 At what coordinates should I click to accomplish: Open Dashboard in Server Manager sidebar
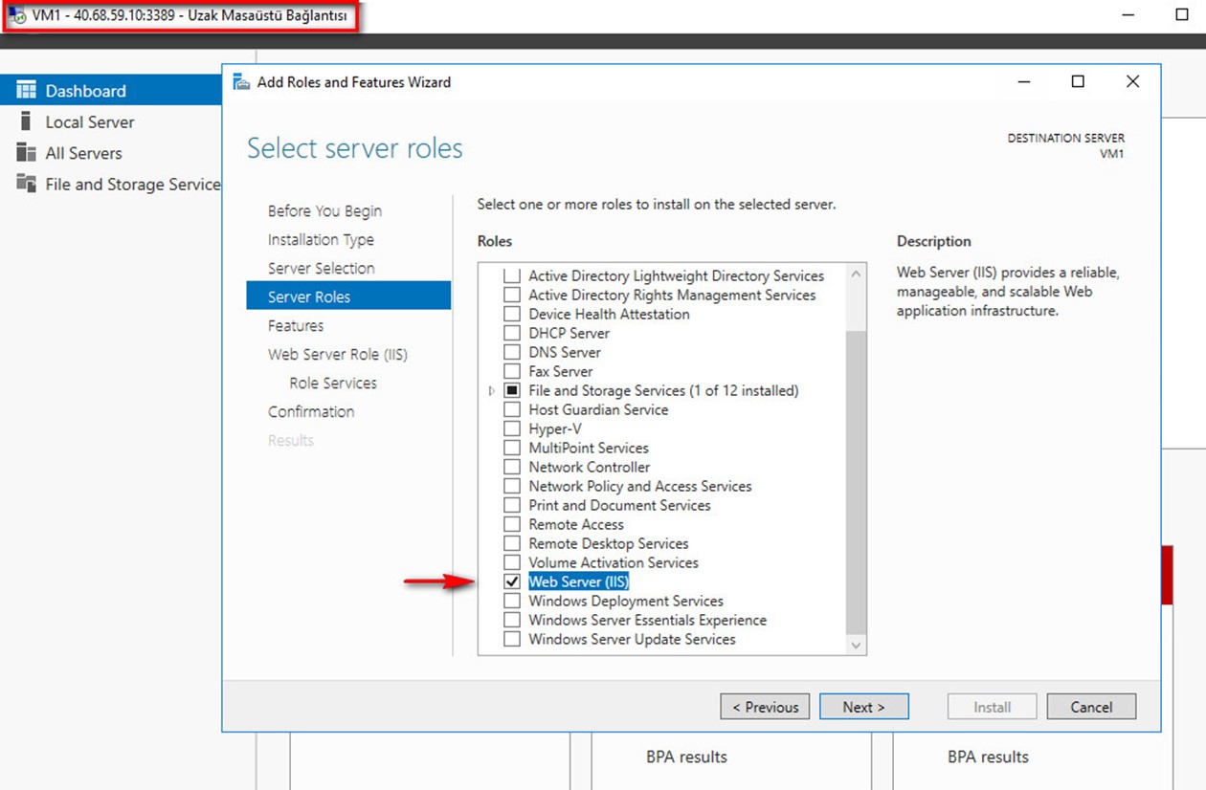click(x=111, y=90)
